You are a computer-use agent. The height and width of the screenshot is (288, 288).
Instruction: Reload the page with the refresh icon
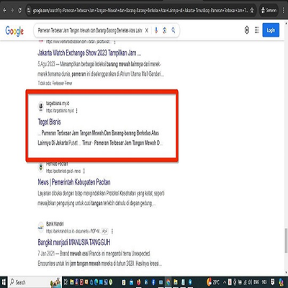pyautogui.click(x=19, y=10)
